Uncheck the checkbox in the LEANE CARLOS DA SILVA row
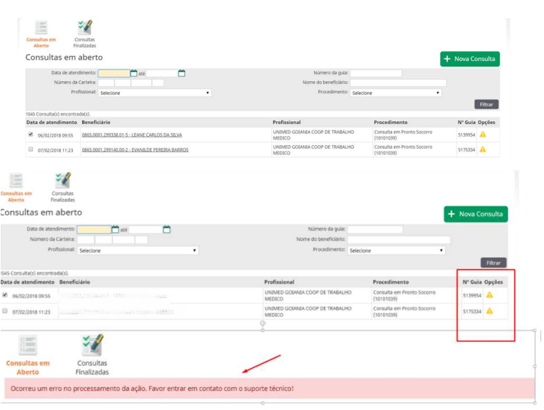The height and width of the screenshot is (410, 544). 30,135
